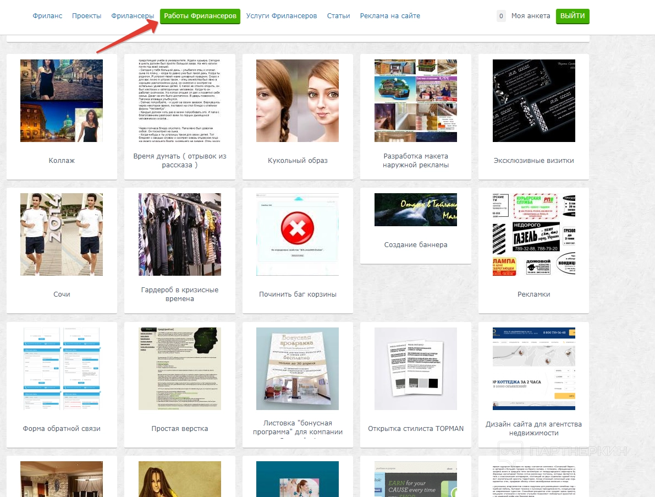Open the Фрилансеры menu item

(x=133, y=16)
